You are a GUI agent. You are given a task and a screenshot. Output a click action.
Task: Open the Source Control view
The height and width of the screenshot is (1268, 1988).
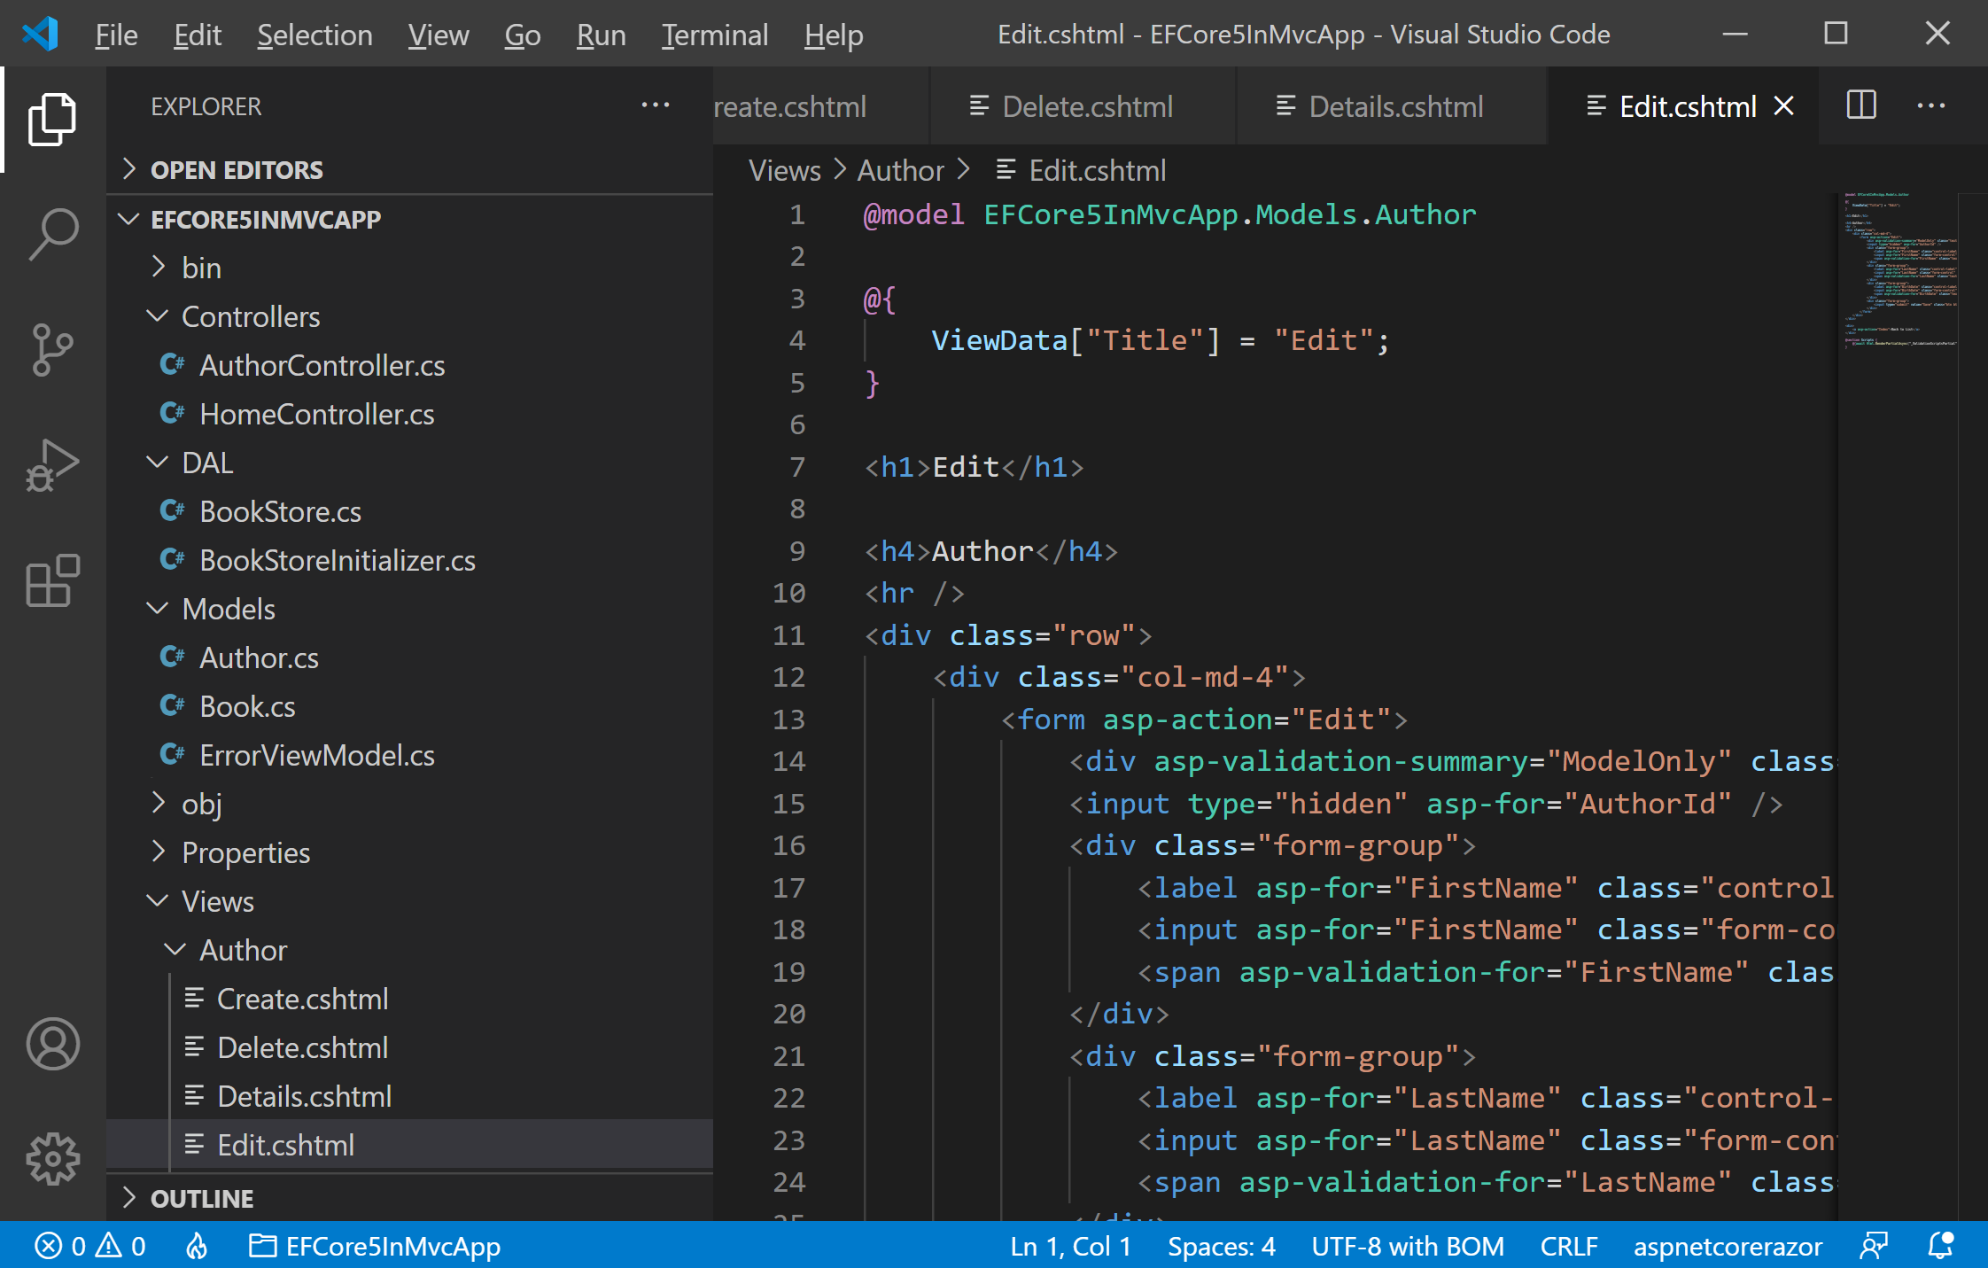click(x=53, y=349)
